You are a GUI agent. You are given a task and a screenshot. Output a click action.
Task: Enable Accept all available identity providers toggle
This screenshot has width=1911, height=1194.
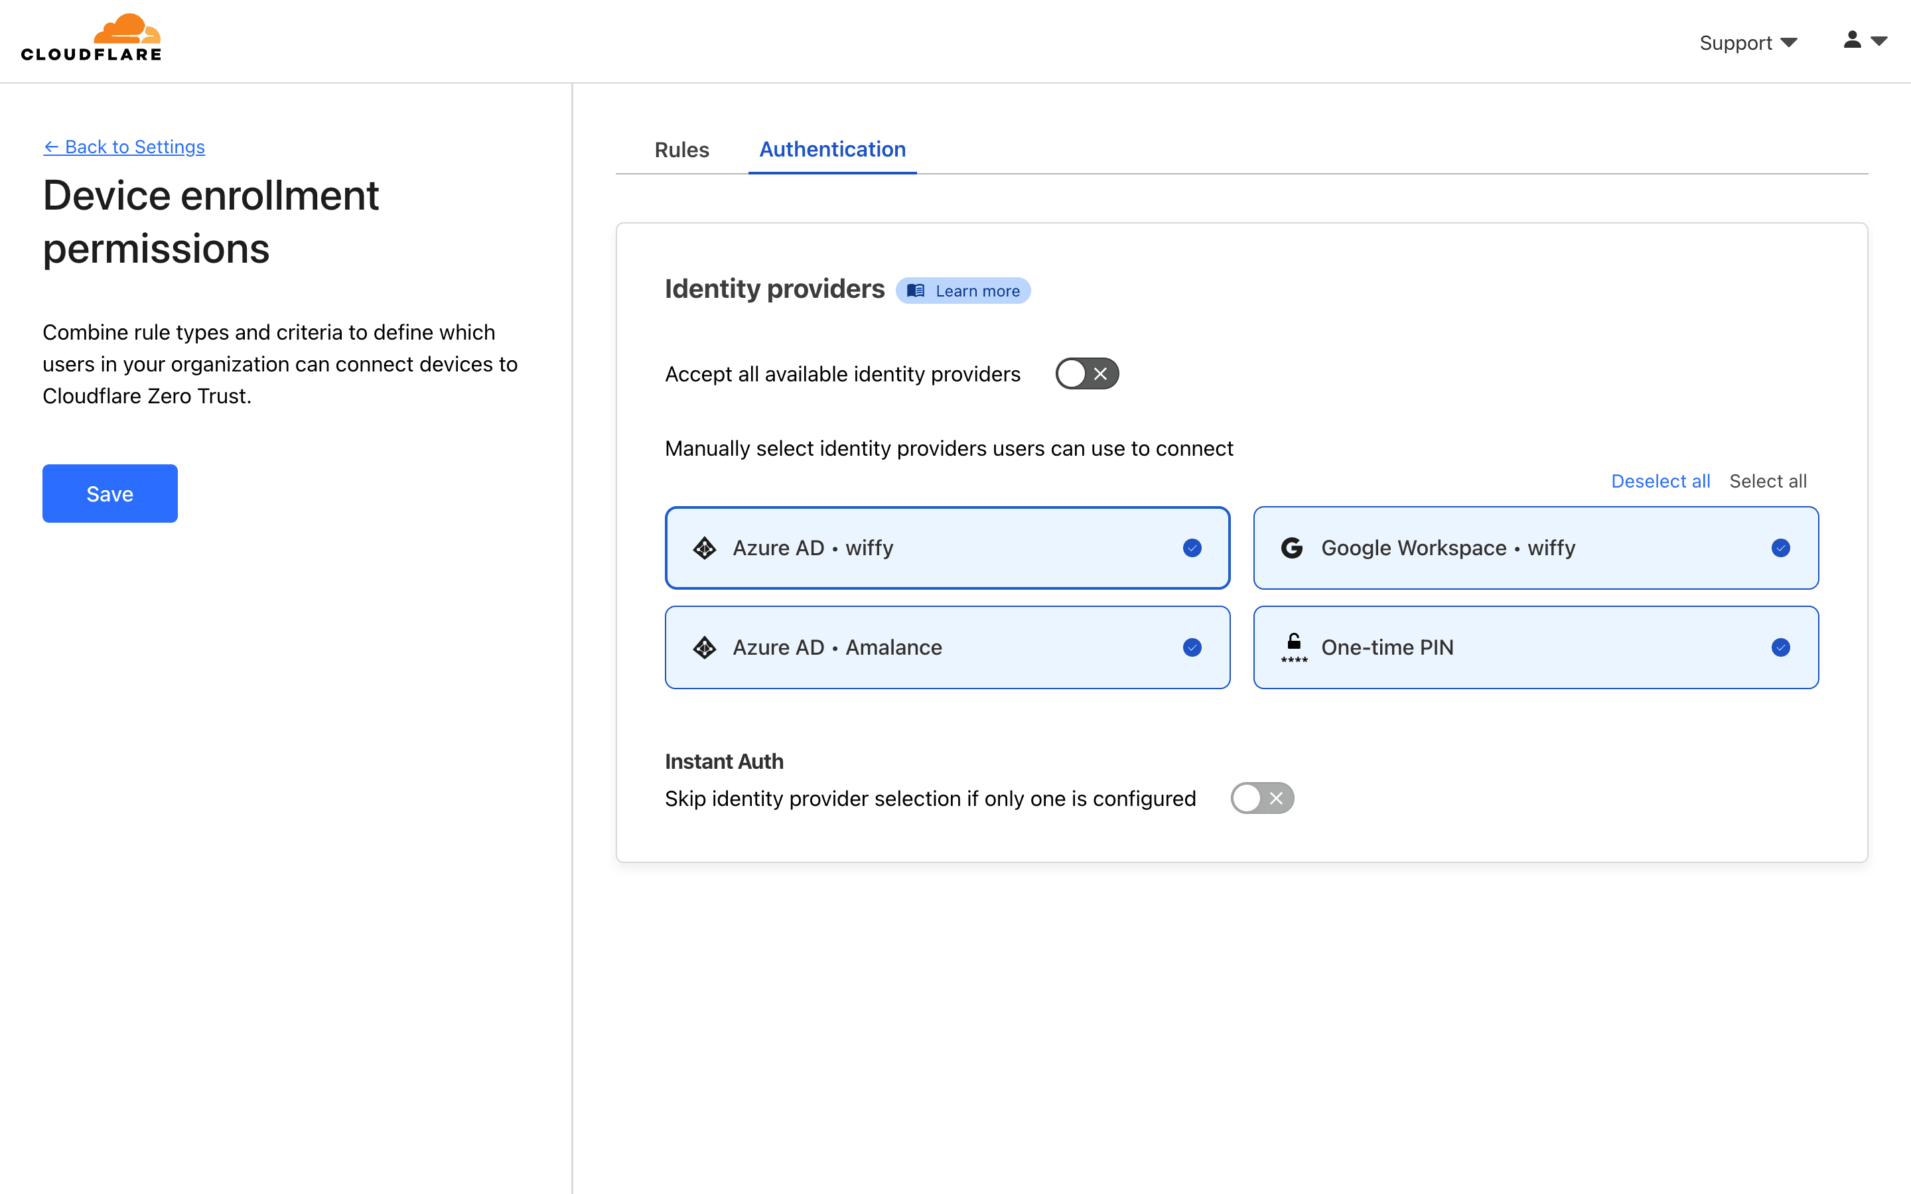[1088, 373]
